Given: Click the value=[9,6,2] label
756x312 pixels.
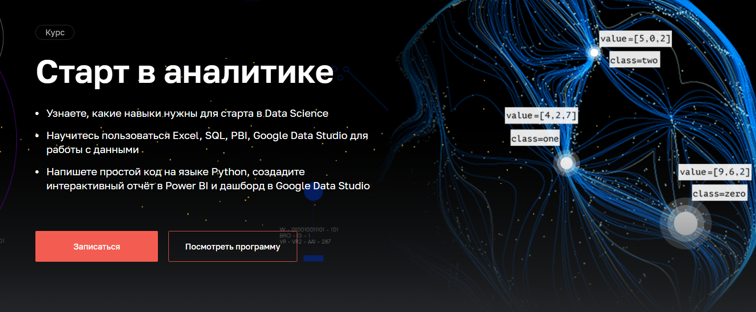Looking at the screenshot, I should point(714,172).
